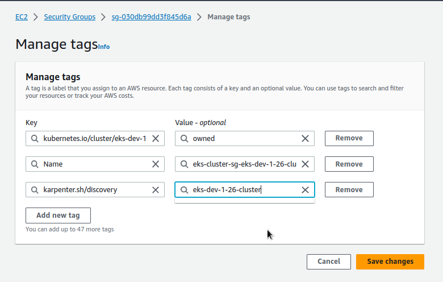Save changes to tags
The image size is (443, 282).
click(x=390, y=262)
